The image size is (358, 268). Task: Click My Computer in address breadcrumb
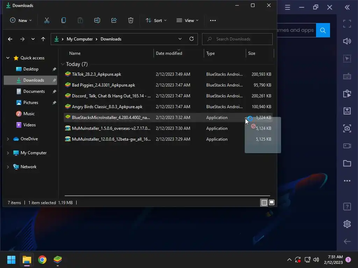click(x=80, y=39)
